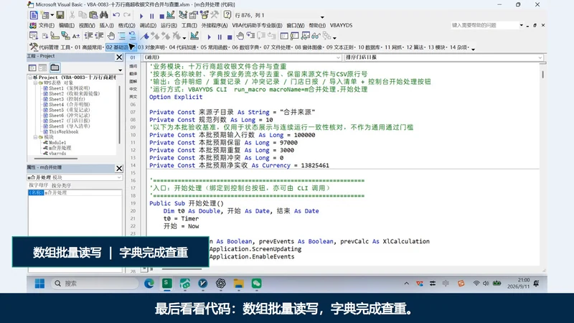574x323 pixels.
Task: Pause execution with the top break icon
Action: coord(151,16)
